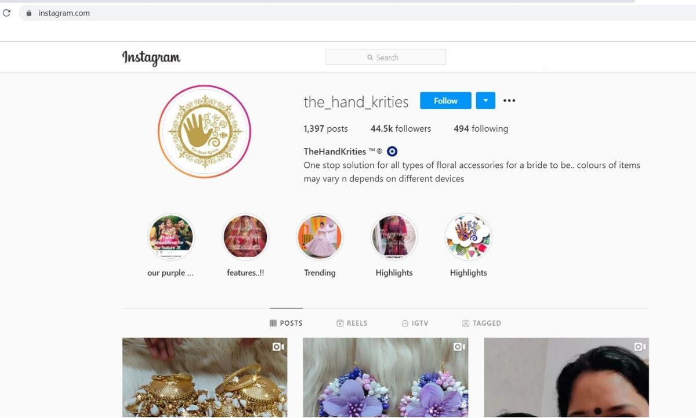Select the POSTS tab
This screenshot has height=418, width=696.
coord(286,323)
